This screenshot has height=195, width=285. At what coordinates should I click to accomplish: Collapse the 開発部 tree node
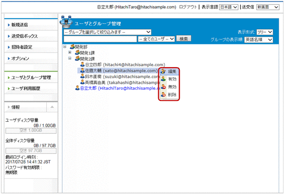click(65, 47)
